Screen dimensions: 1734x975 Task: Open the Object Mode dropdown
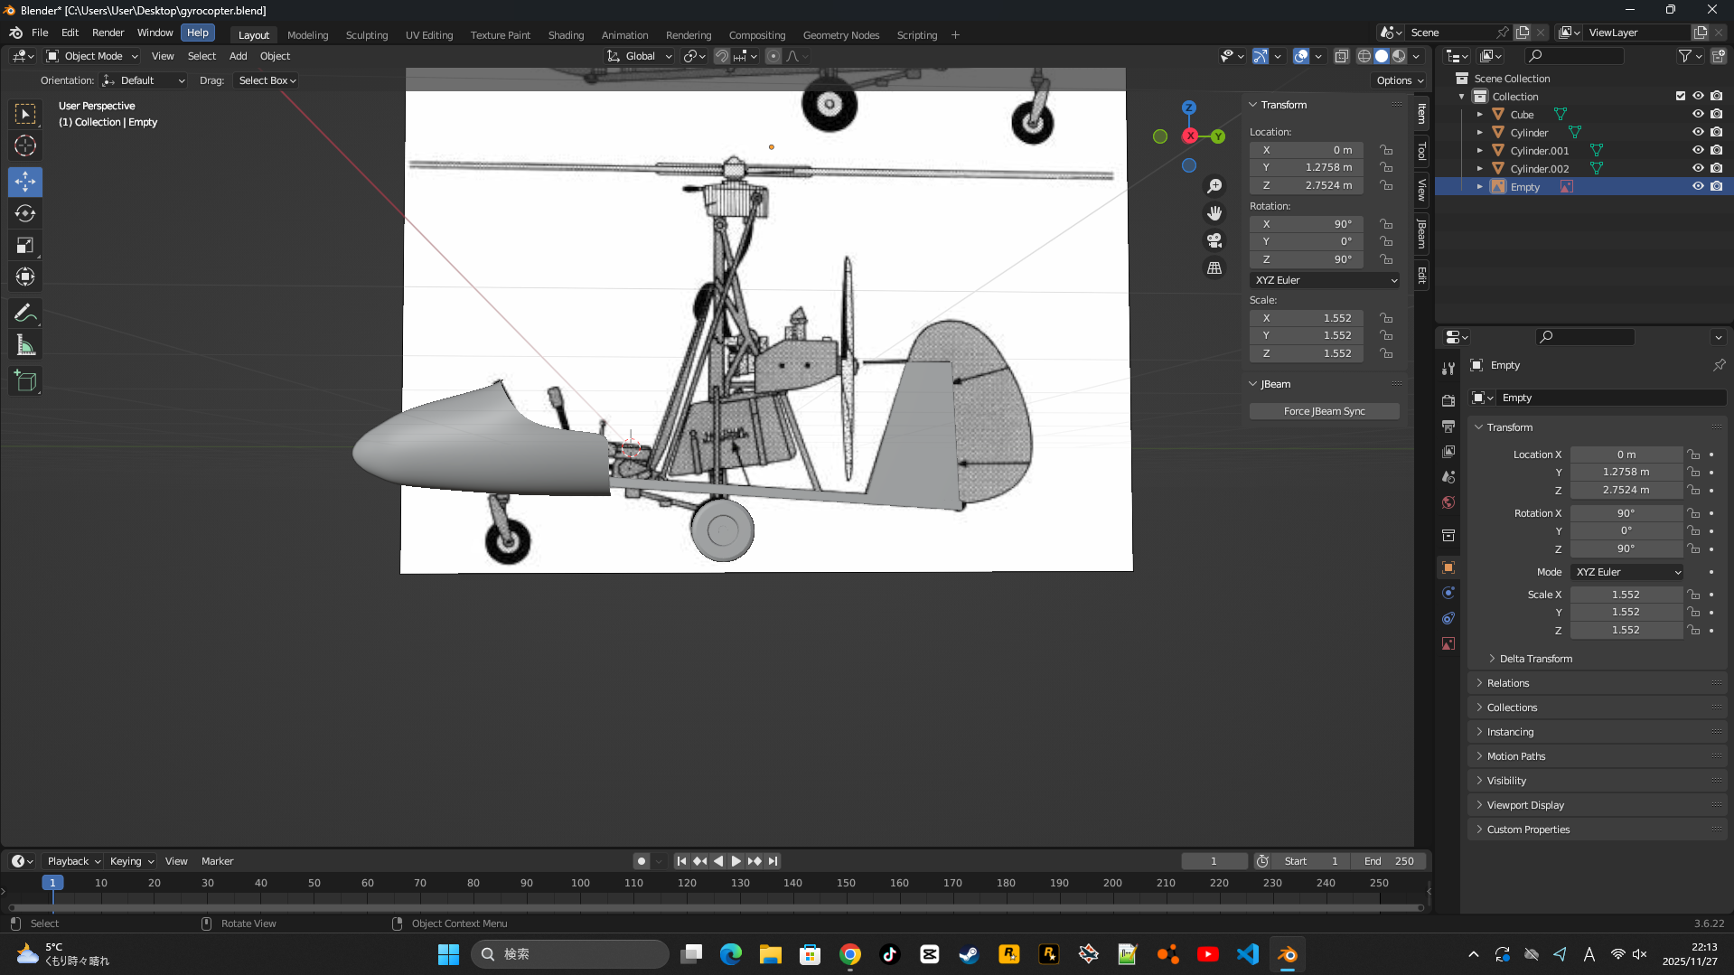tap(92, 56)
